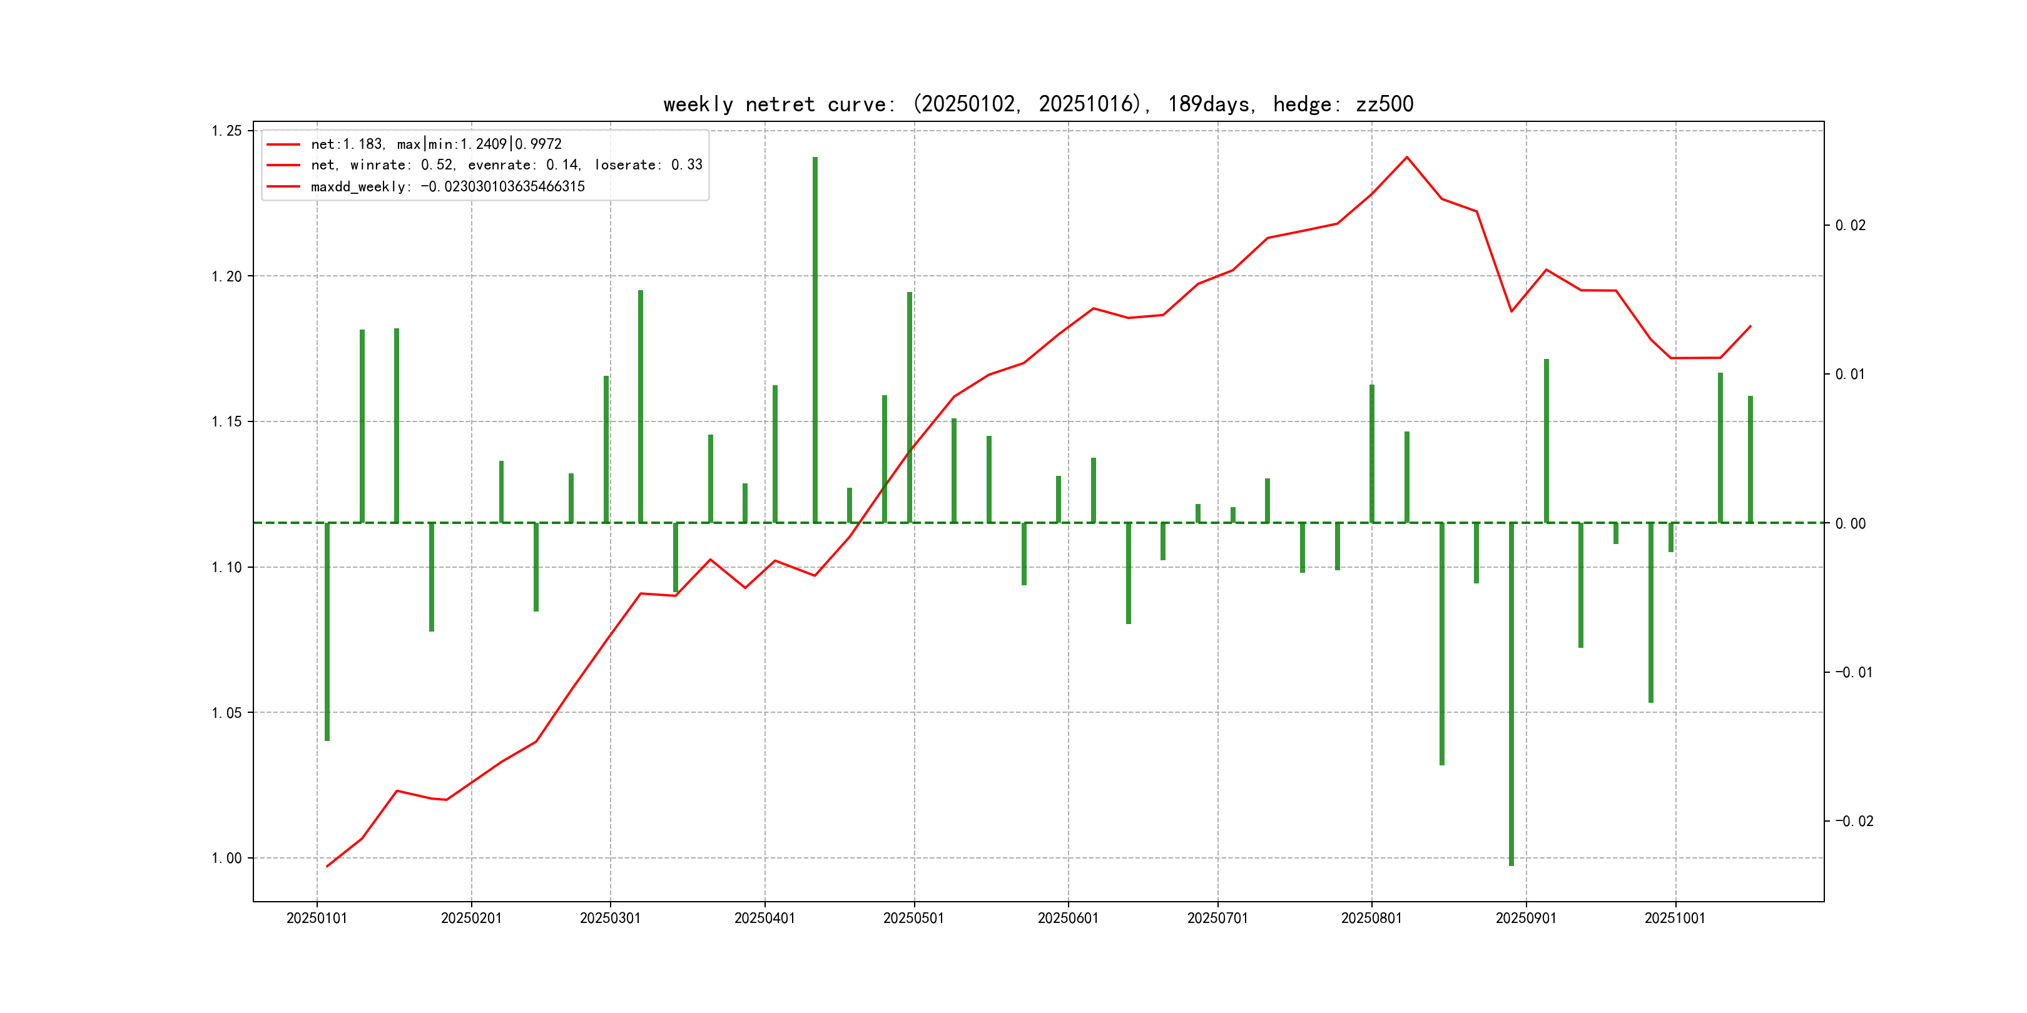Click the left axis tick 1.25
The height and width of the screenshot is (1013, 2027).
[x=226, y=131]
